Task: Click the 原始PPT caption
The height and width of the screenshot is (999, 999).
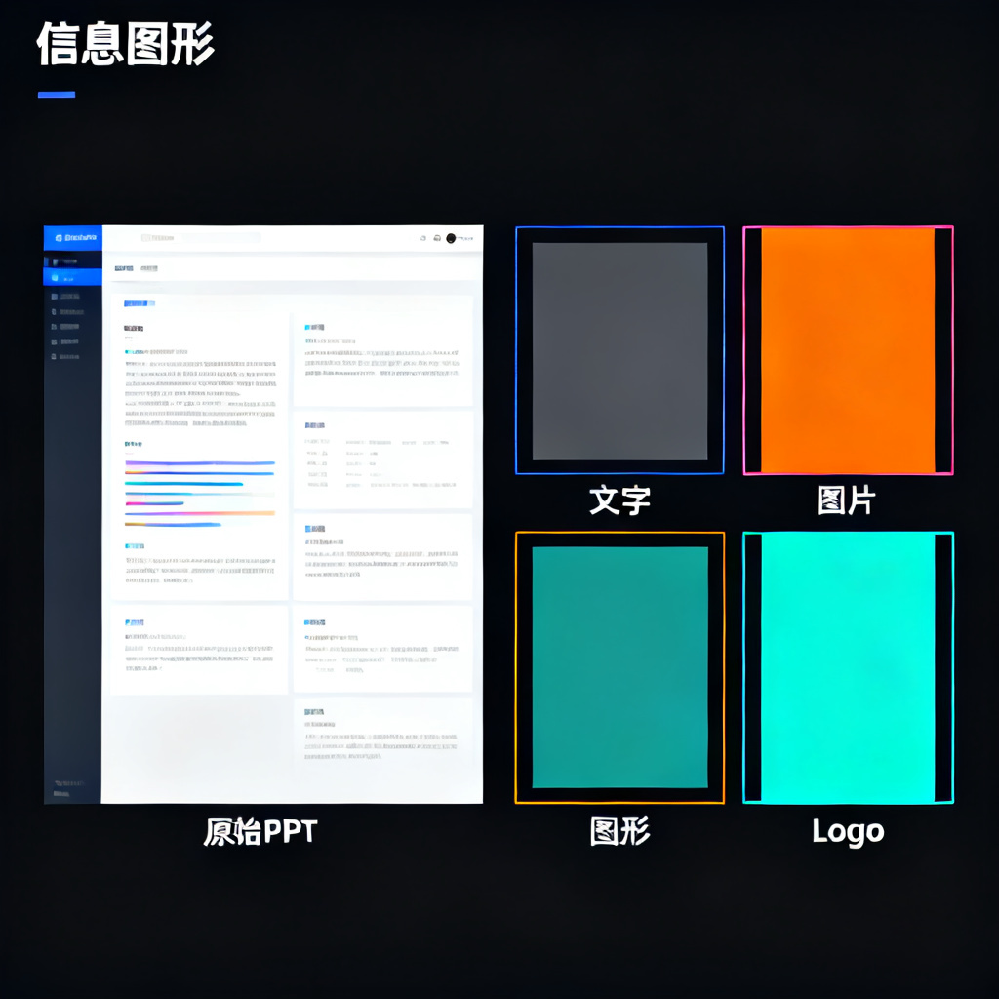Action: pos(260,831)
